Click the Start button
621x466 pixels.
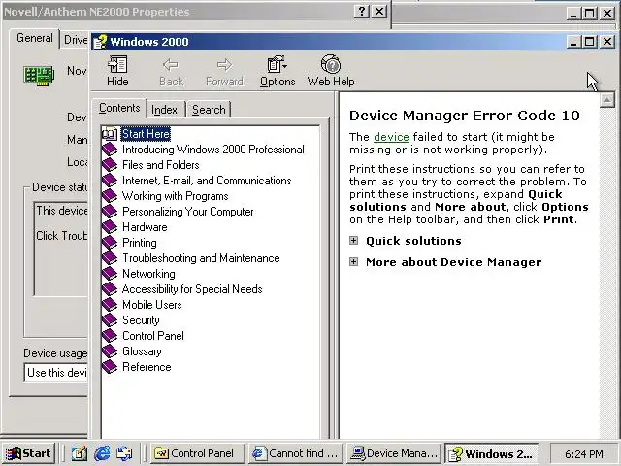click(28, 453)
